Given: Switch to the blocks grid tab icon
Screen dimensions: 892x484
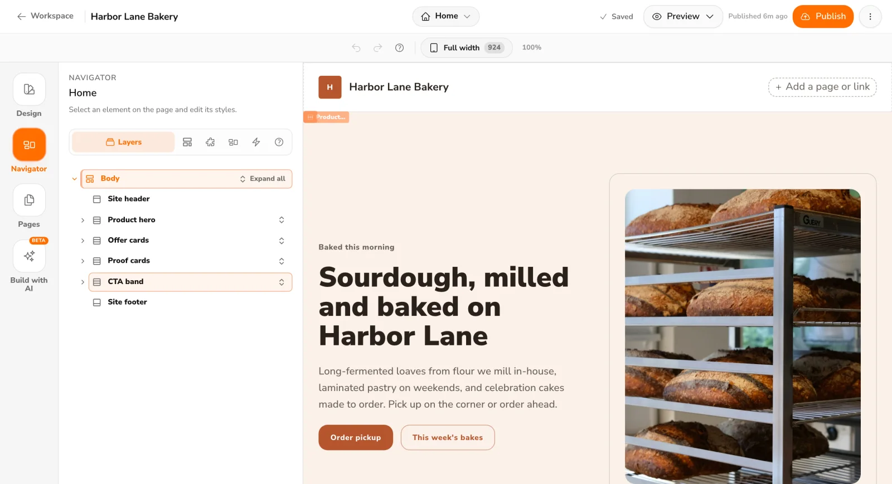Looking at the screenshot, I should 233,142.
